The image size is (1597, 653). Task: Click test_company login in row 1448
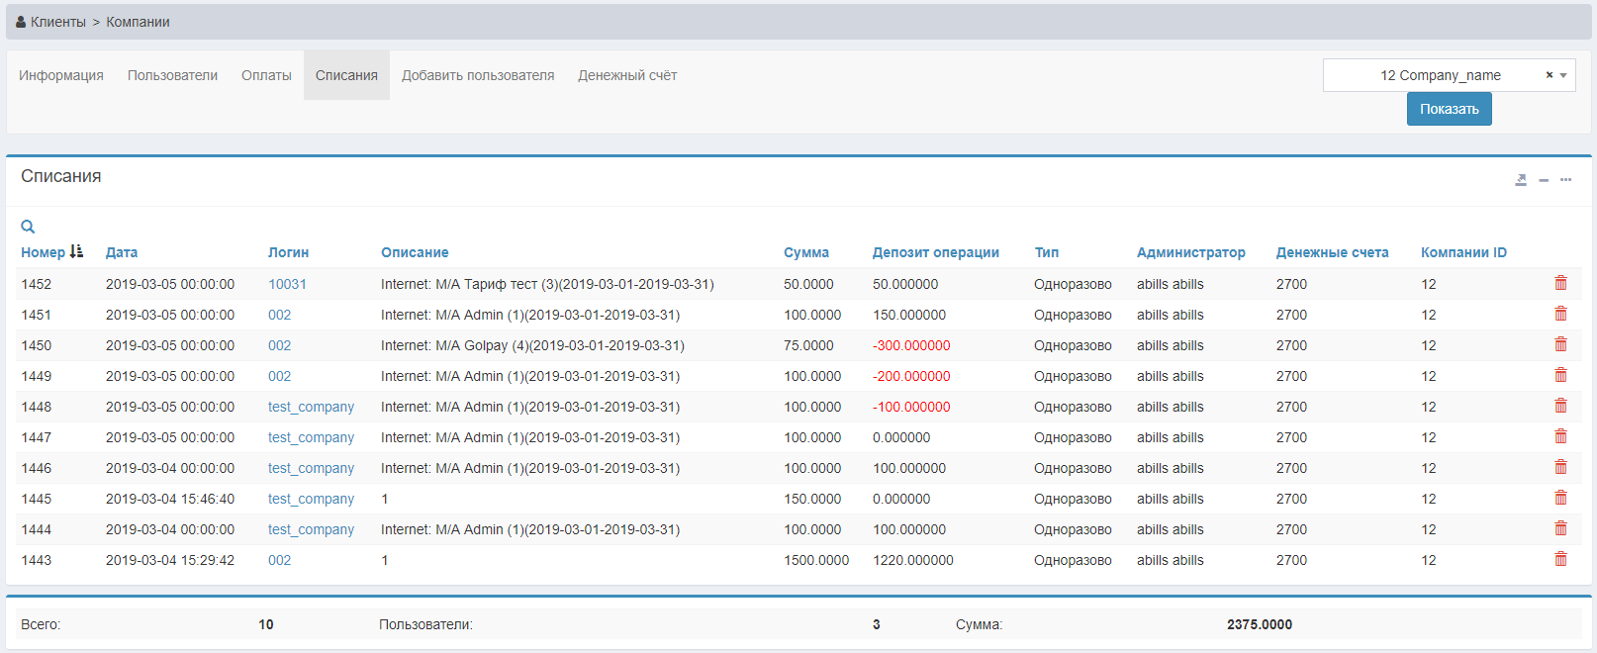coord(311,407)
